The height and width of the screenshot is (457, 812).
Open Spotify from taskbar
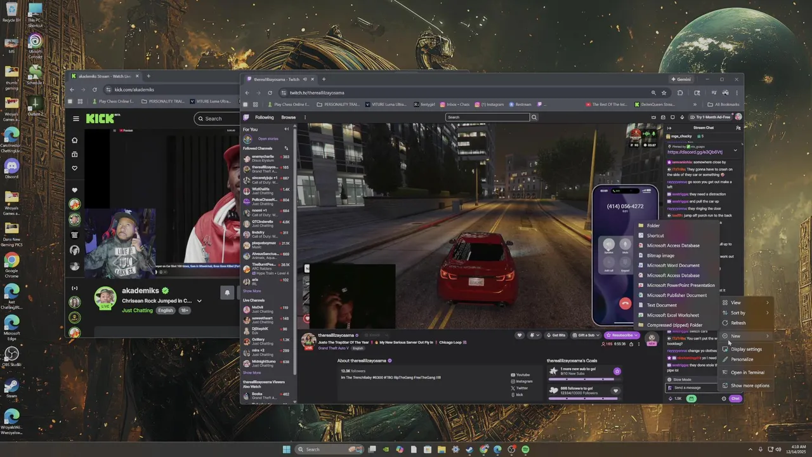coord(525,449)
